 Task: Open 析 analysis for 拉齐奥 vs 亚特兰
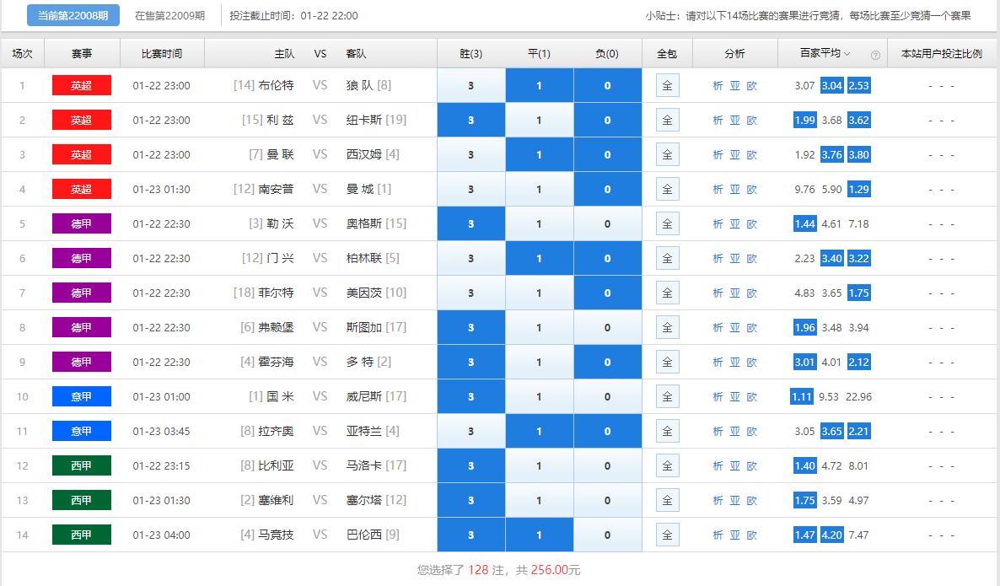point(716,431)
